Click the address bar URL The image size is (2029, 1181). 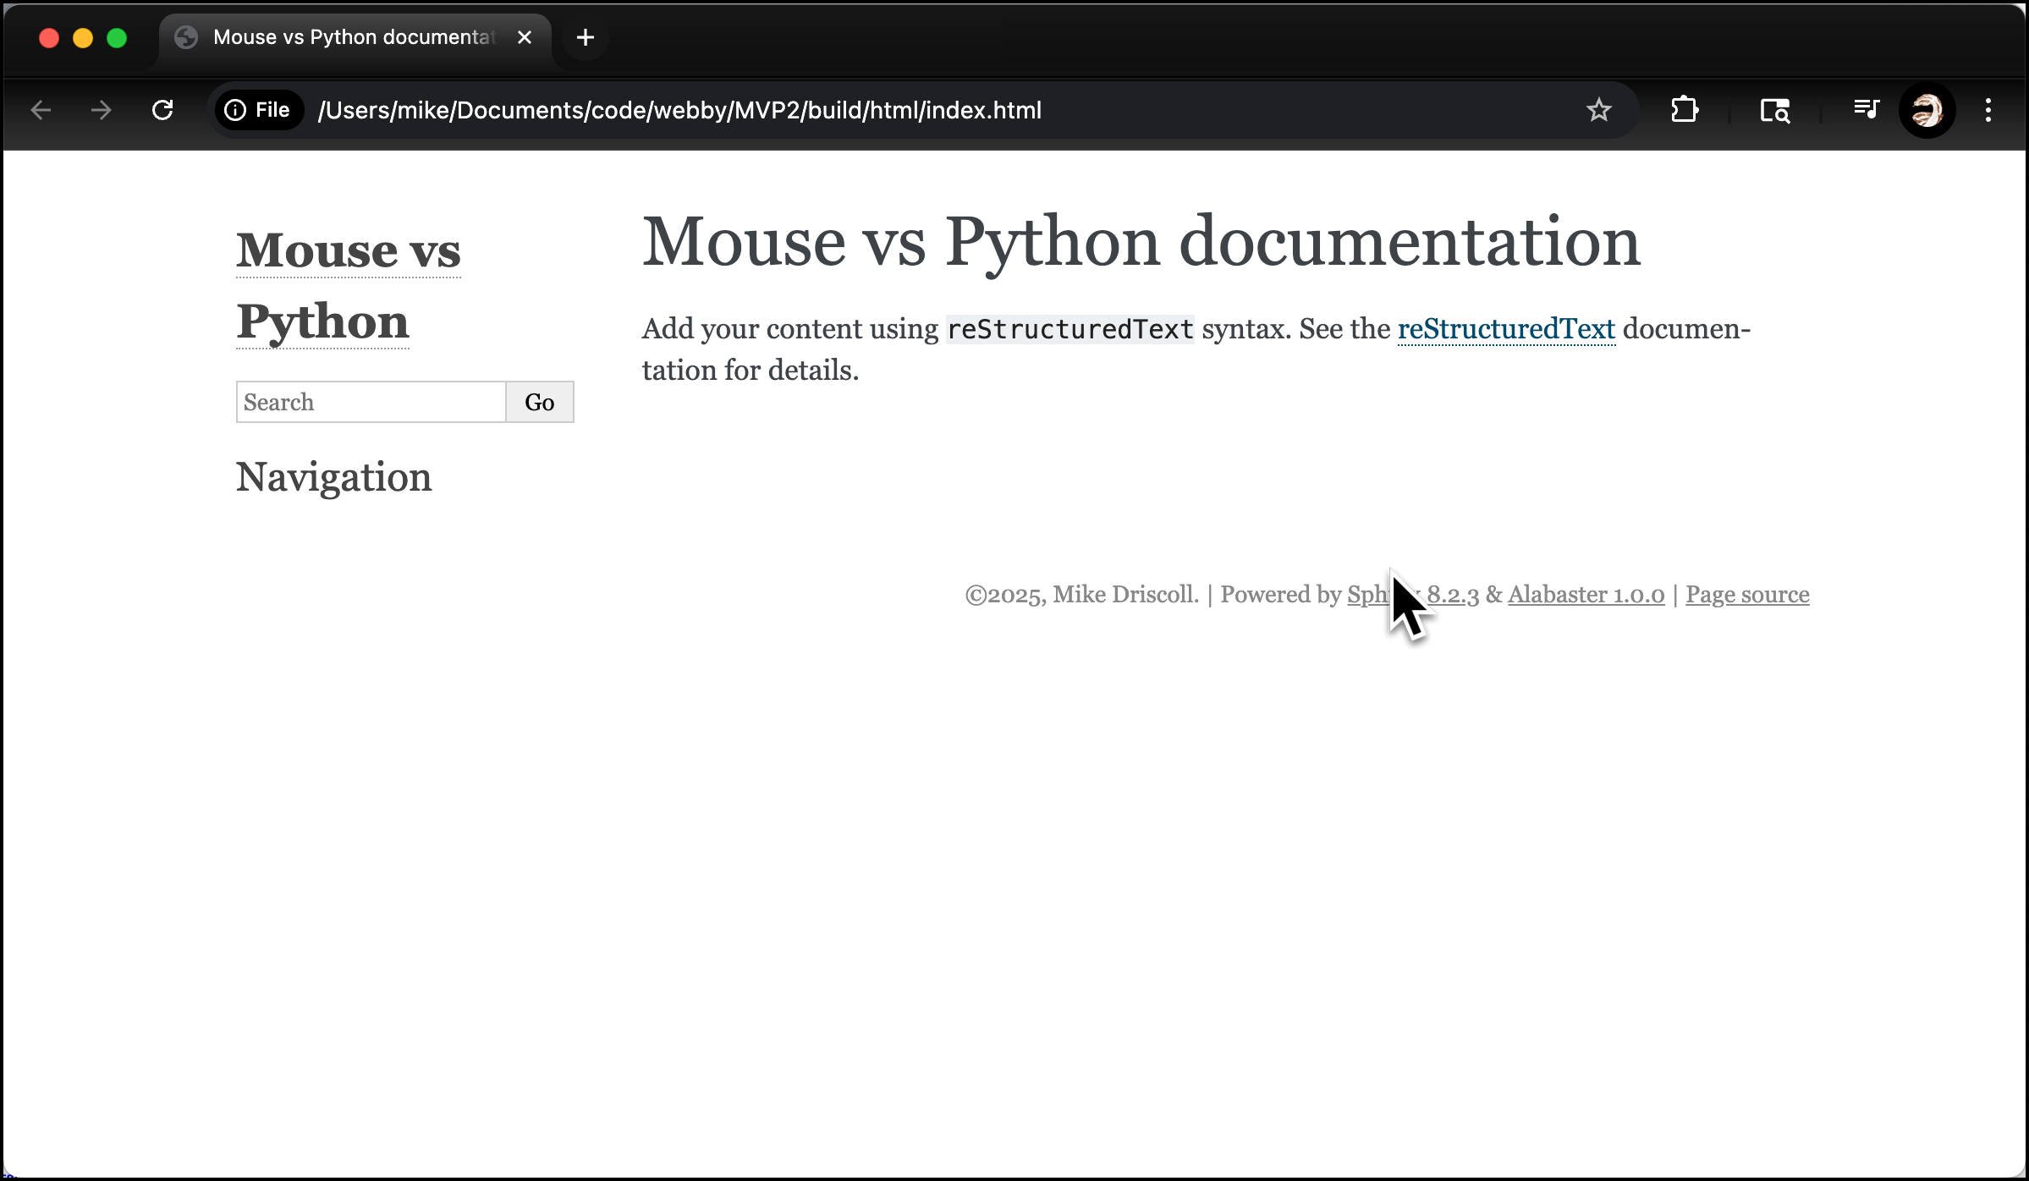[679, 110]
